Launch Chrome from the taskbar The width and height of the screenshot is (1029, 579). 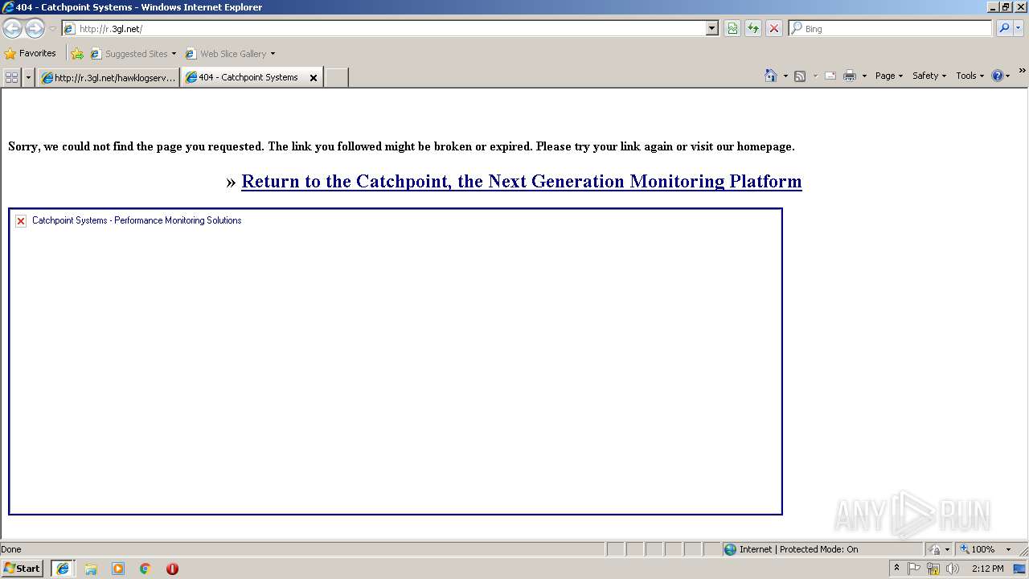pos(146,569)
